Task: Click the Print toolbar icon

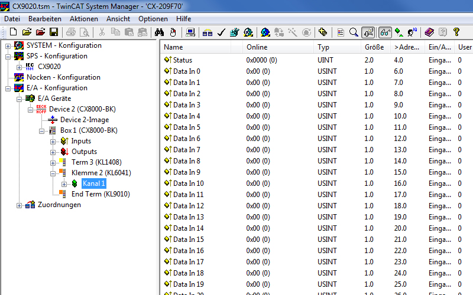Action: pos(71,32)
